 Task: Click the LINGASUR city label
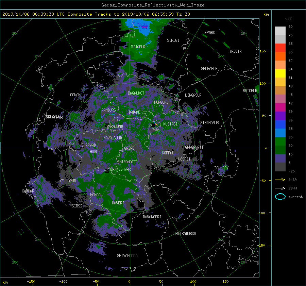pos(193,95)
